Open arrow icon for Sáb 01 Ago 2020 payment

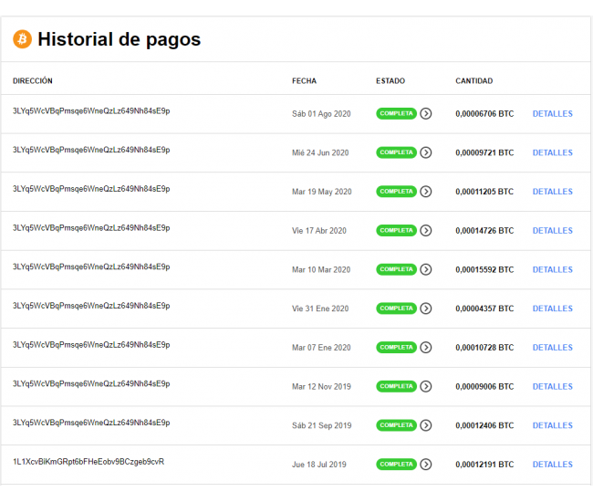pos(426,113)
